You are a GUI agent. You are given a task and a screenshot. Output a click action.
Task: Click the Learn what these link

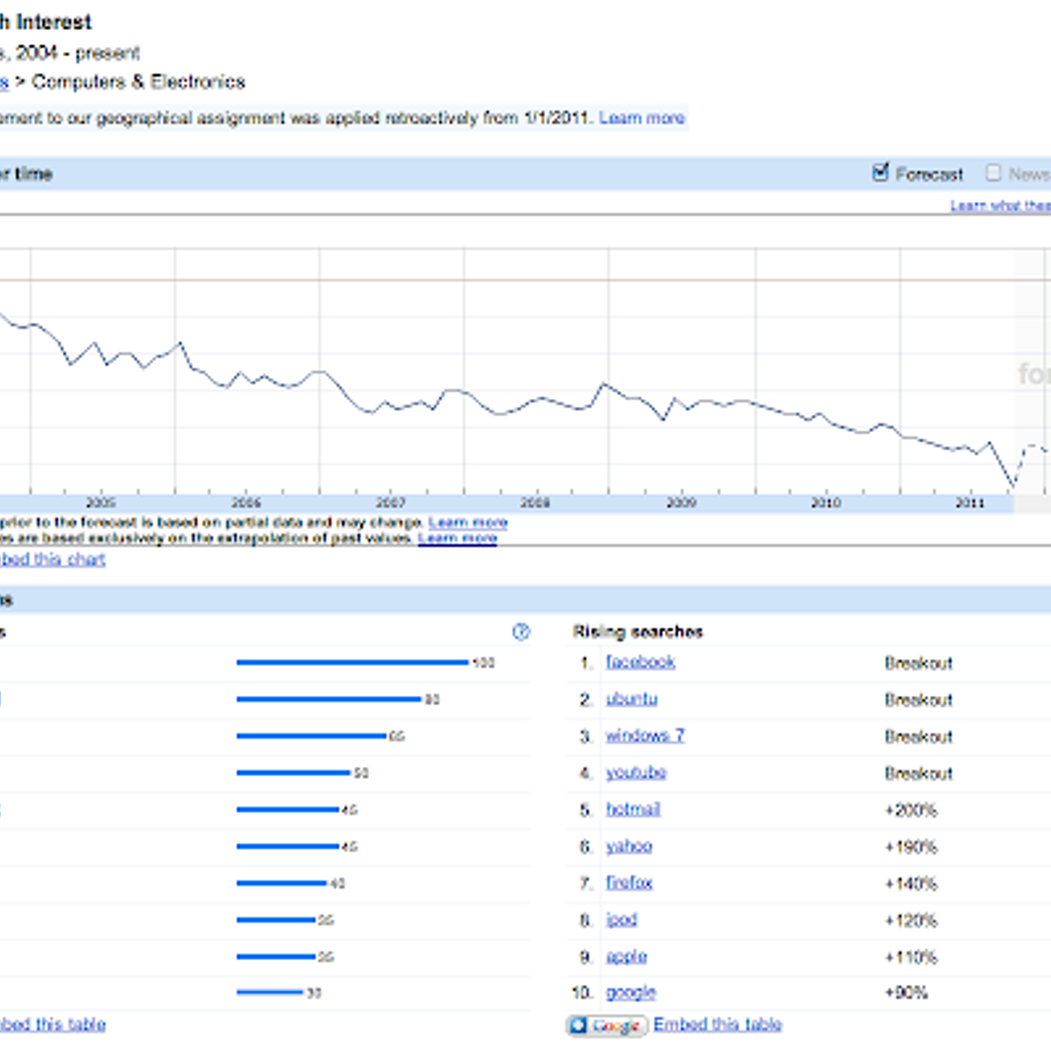click(x=1000, y=206)
